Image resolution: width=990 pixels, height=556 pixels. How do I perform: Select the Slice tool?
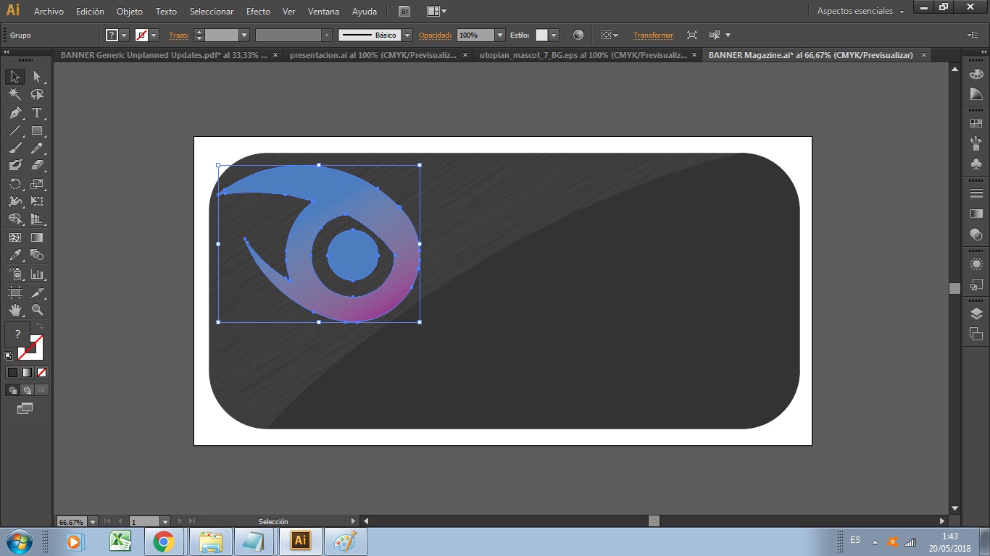pyautogui.click(x=37, y=292)
